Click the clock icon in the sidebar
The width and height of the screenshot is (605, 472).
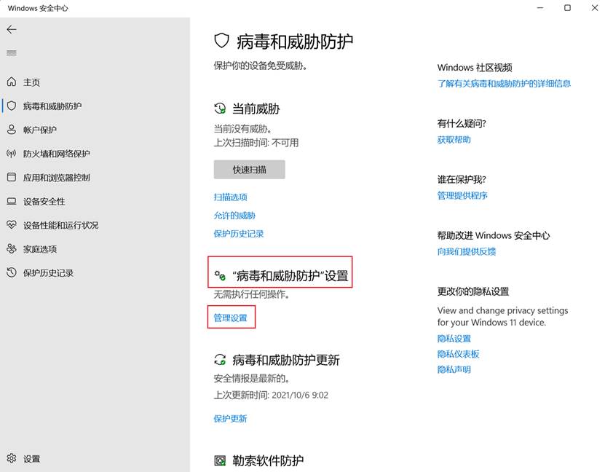pos(12,272)
